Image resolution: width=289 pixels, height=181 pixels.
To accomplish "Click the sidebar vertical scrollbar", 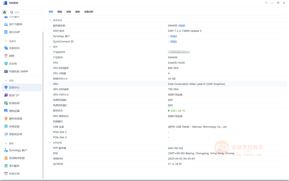I will 43,104.
